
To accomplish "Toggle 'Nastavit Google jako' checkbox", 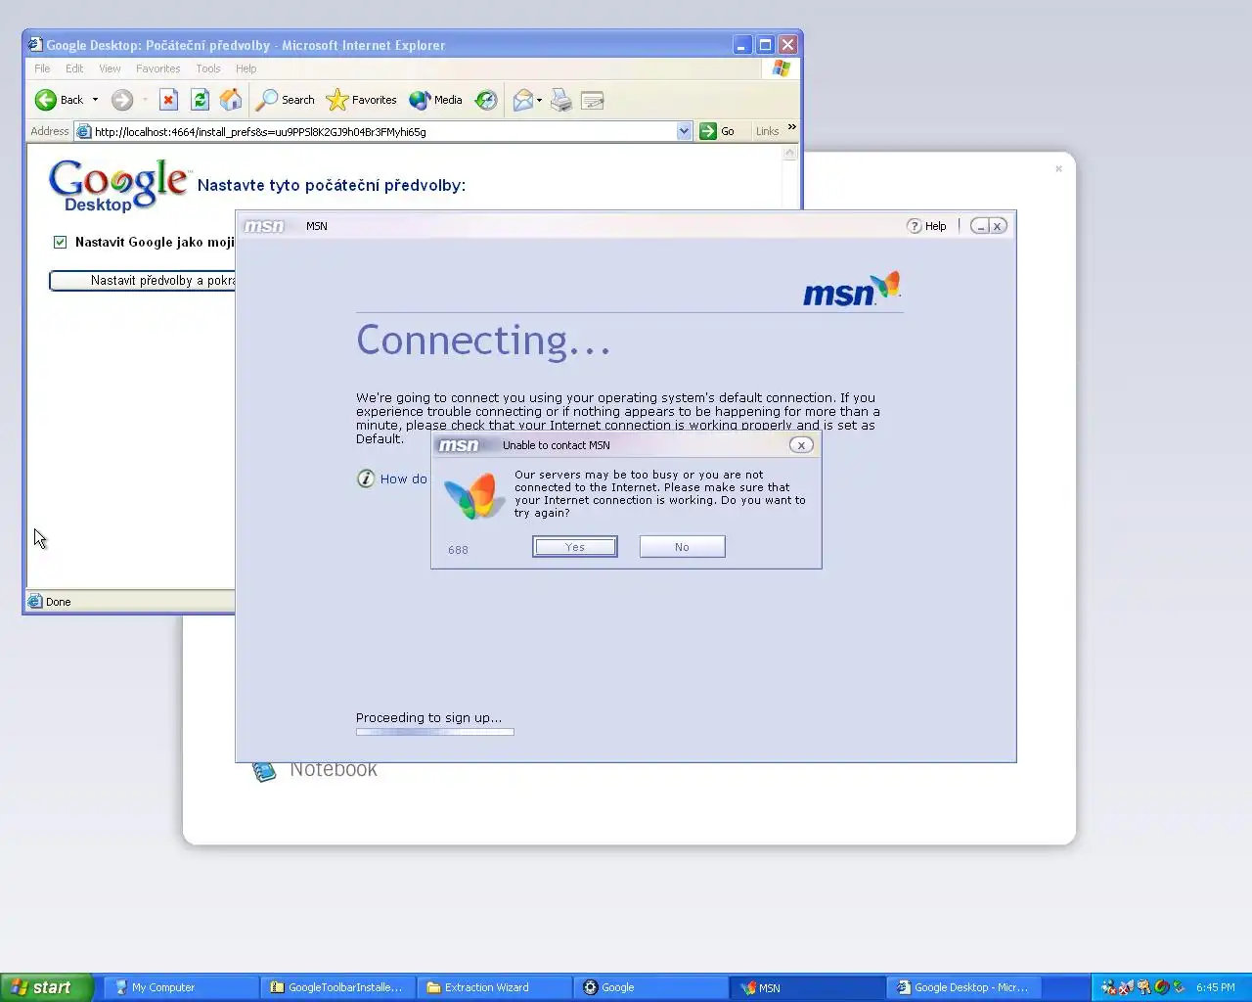I will 61,242.
